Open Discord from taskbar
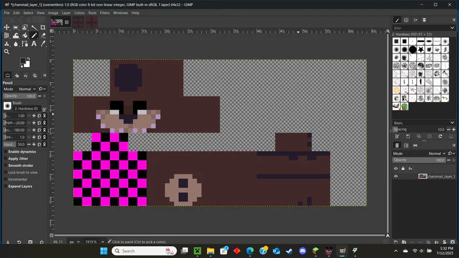The width and height of the screenshot is (459, 258). click(x=302, y=251)
